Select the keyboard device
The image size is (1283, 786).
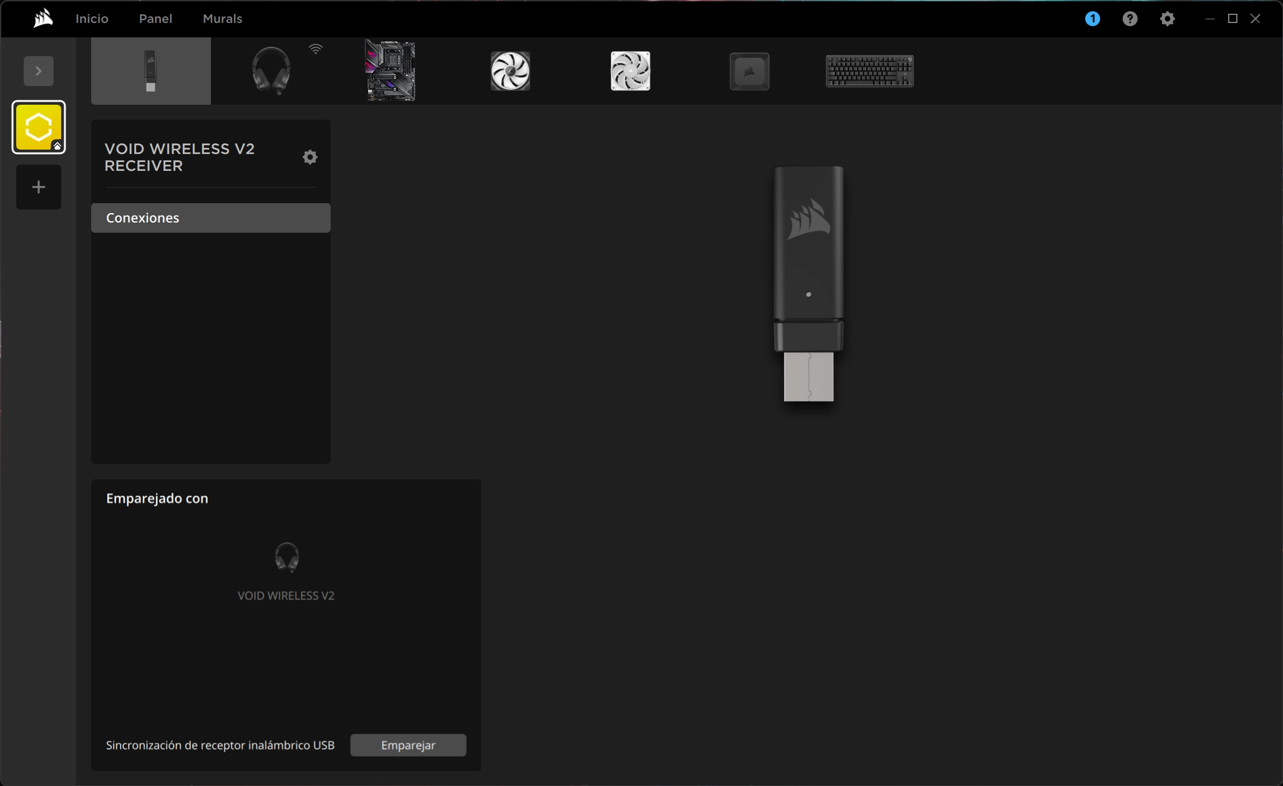pos(870,71)
